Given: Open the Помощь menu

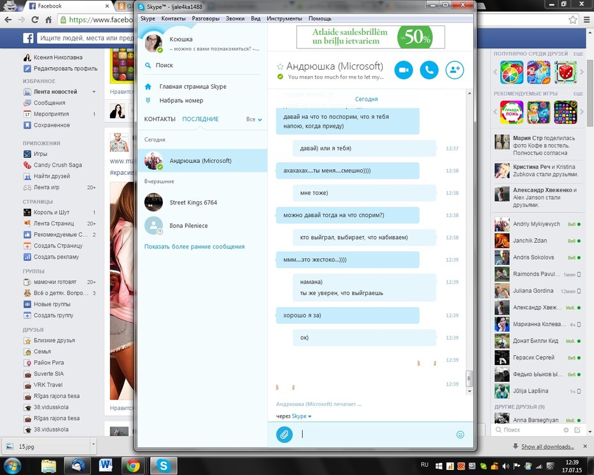Looking at the screenshot, I should click(x=320, y=19).
